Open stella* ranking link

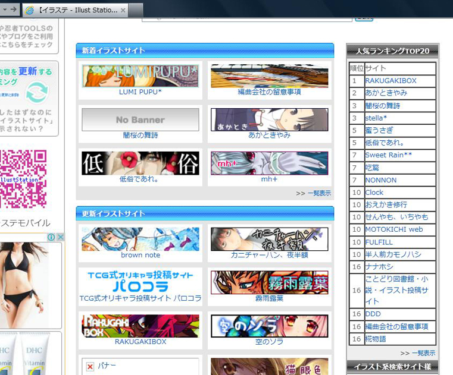coord(376,118)
